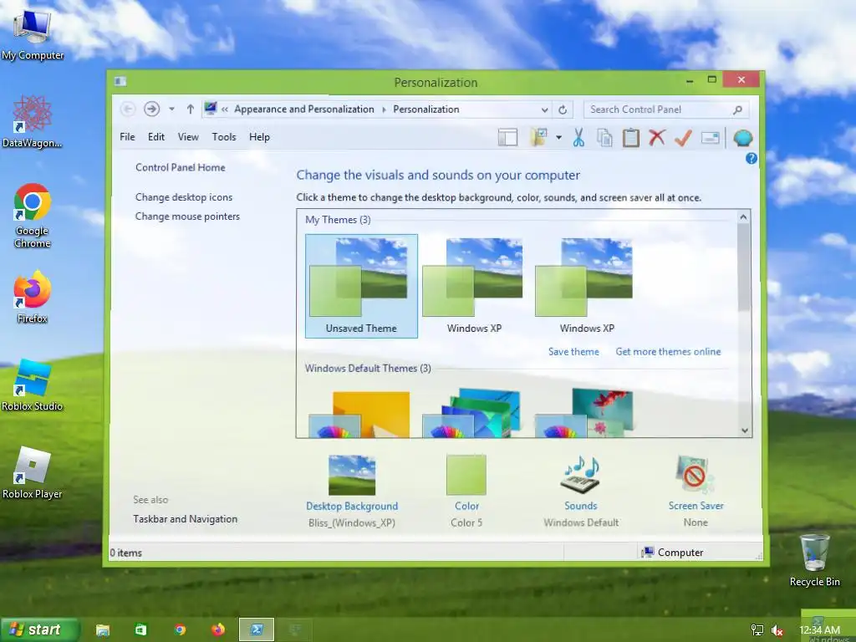
Task: Click PowerShell taskbar button
Action: (256, 630)
